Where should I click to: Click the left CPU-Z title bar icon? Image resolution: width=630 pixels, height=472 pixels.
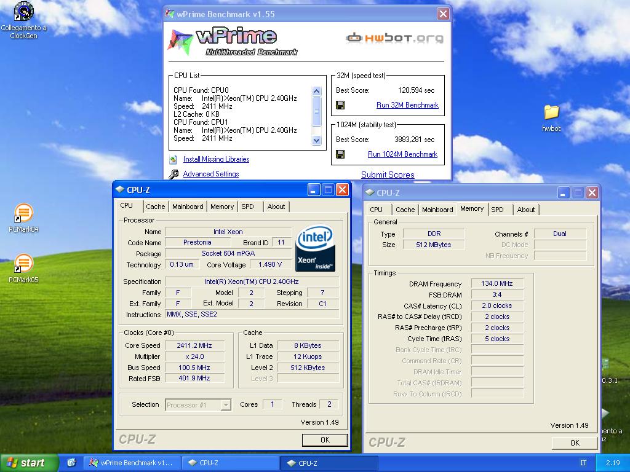(x=120, y=189)
